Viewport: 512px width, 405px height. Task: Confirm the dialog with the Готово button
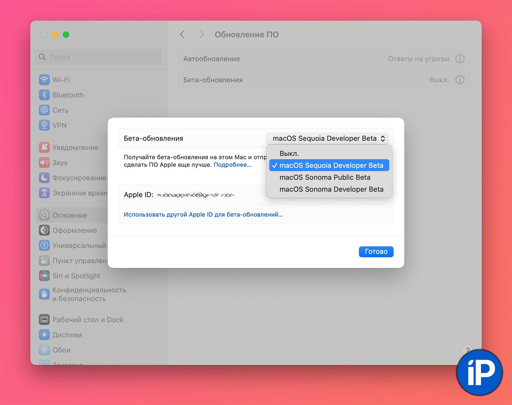pyautogui.click(x=376, y=252)
